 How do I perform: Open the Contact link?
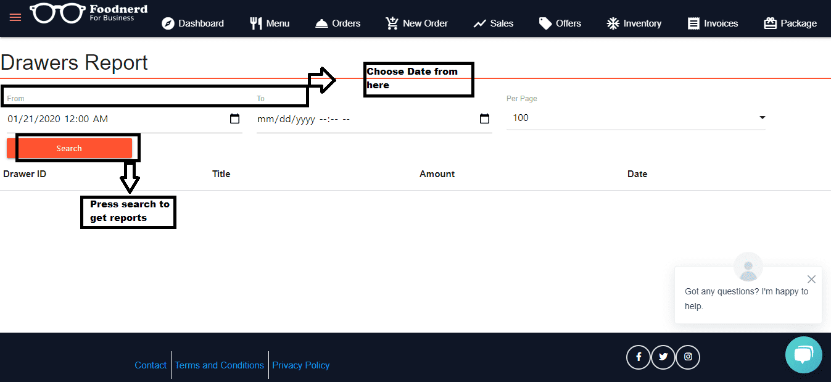pyautogui.click(x=151, y=365)
